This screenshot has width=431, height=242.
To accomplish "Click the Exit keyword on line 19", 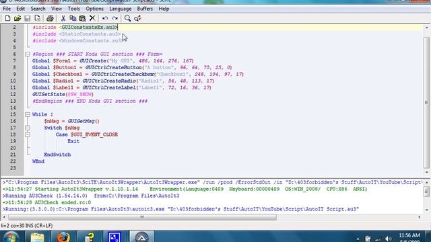I will (x=73, y=141).
